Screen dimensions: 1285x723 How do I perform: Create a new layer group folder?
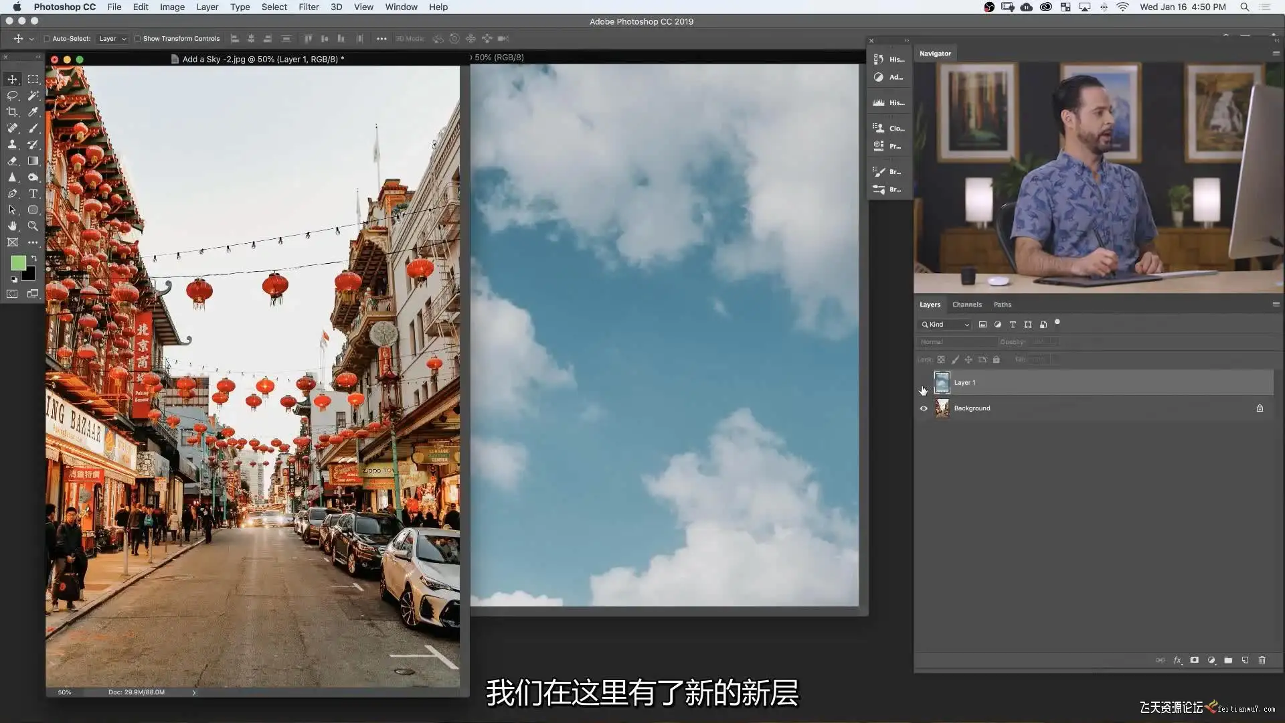(1228, 660)
